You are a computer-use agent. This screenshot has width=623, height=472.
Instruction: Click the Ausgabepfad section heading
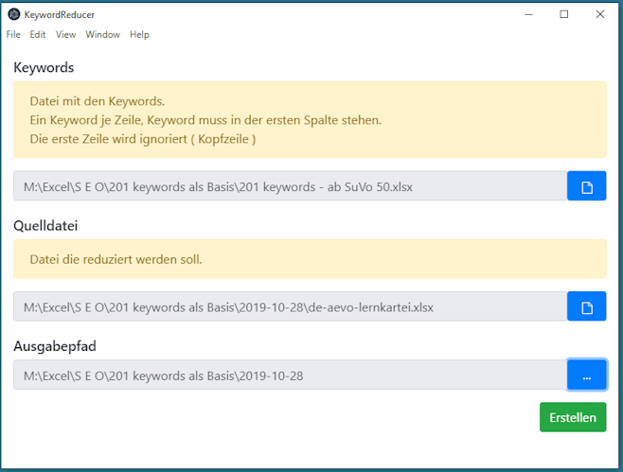click(x=55, y=346)
